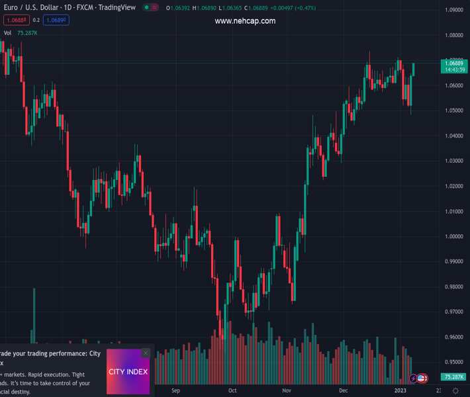Click the Vol indicator label
Viewport: 470px width, 397px height.
pyautogui.click(x=7, y=32)
